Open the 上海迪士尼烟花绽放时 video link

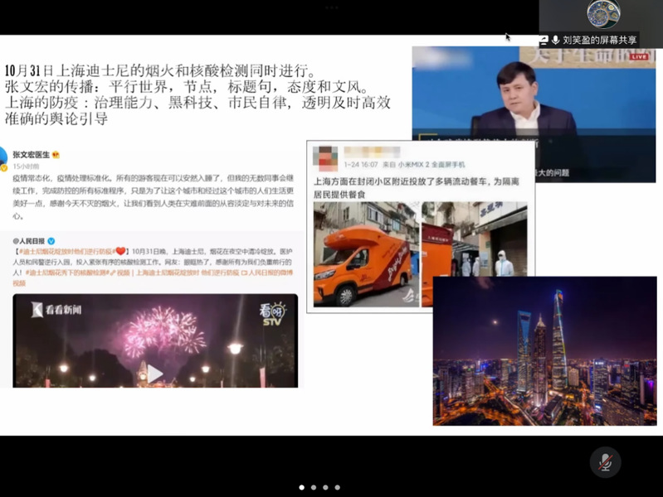188,273
